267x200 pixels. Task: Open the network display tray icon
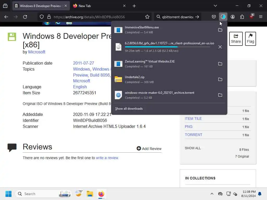coord(228,194)
